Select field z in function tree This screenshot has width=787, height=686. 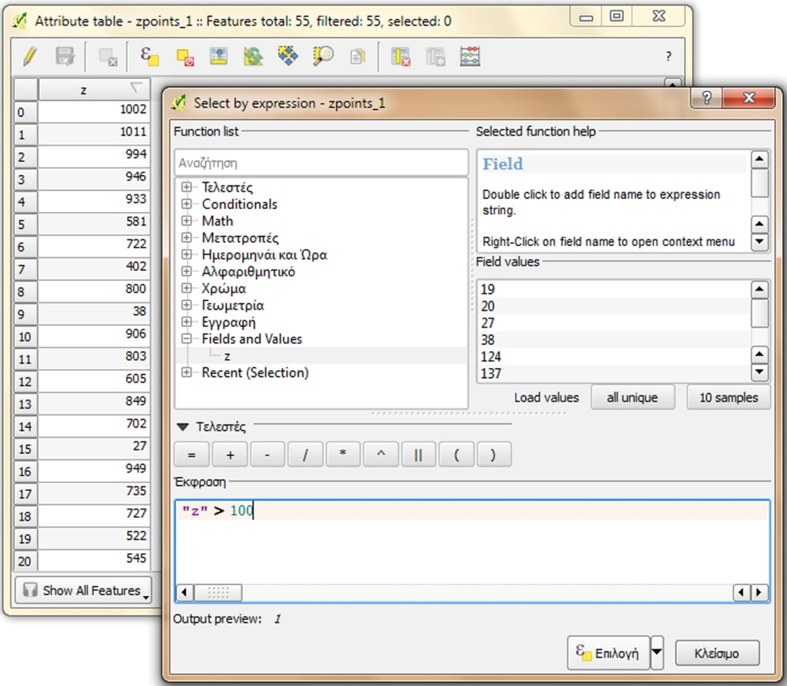tap(227, 356)
